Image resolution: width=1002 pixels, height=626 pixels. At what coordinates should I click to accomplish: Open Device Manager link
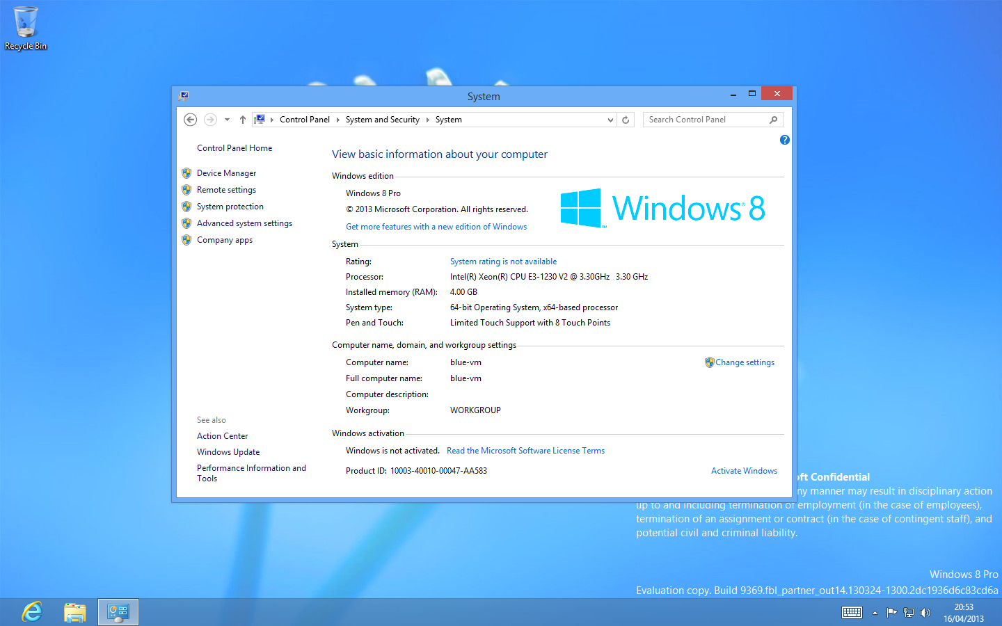[x=226, y=173]
